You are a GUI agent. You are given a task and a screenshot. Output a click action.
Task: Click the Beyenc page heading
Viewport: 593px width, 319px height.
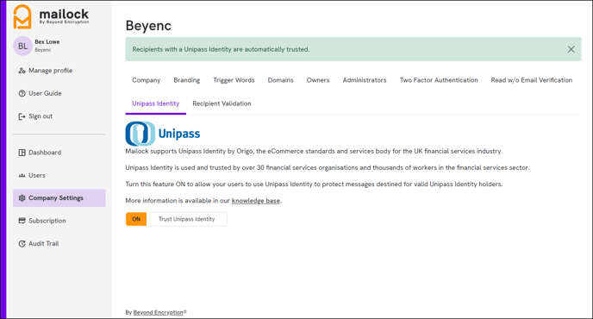[x=148, y=26]
